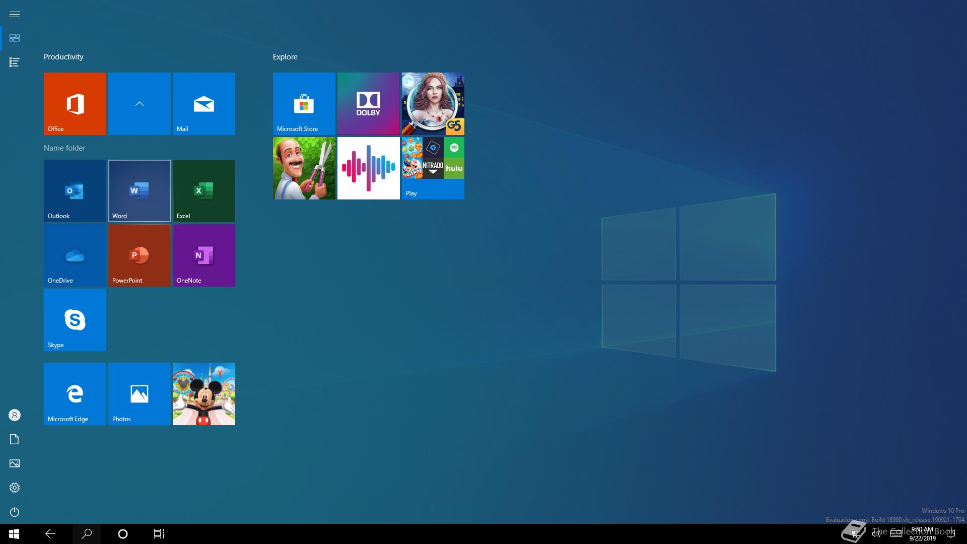Launch the Mail tile
The image size is (967, 544).
[x=204, y=104]
